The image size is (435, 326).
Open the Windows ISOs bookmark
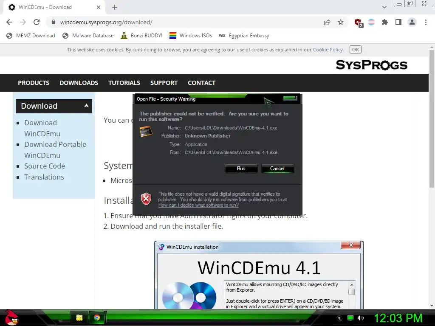tap(191, 36)
